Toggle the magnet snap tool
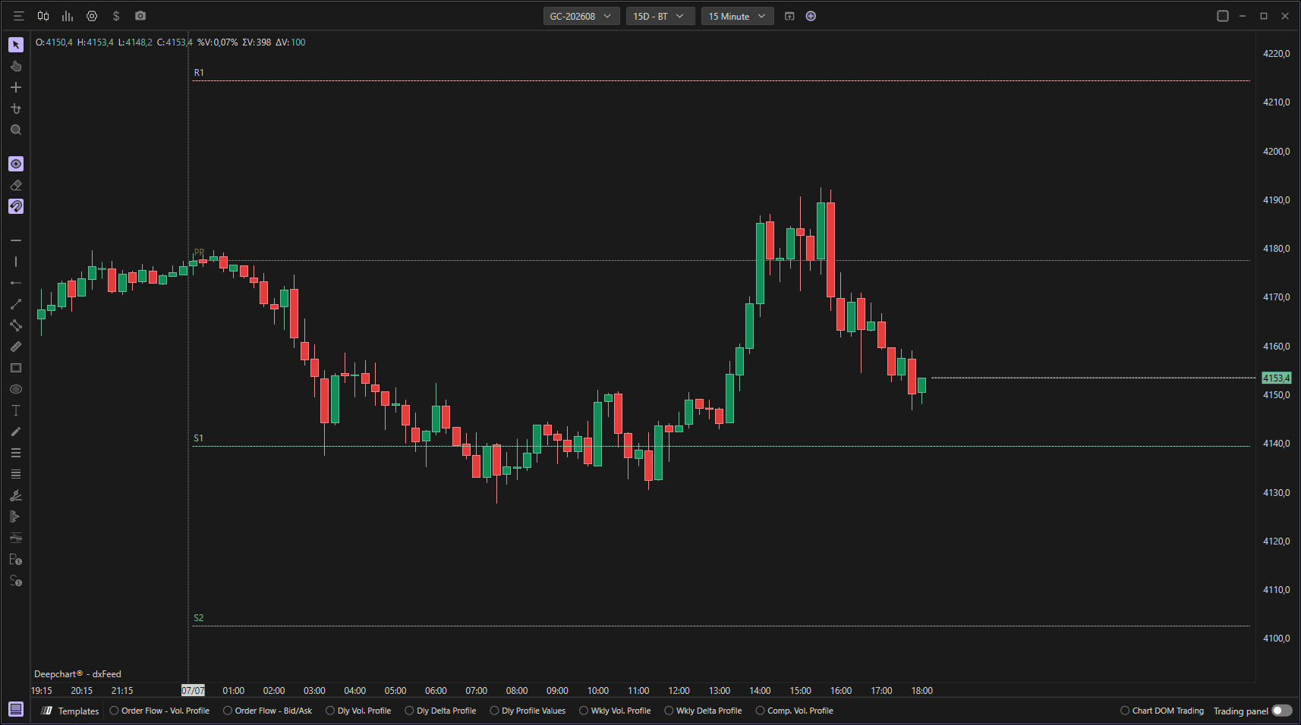Screen dimensions: 1301x725 pyautogui.click(x=16, y=206)
